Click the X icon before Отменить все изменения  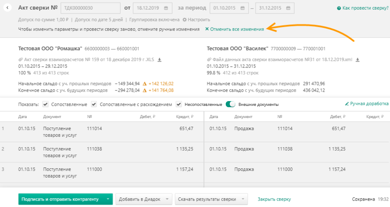click(207, 29)
